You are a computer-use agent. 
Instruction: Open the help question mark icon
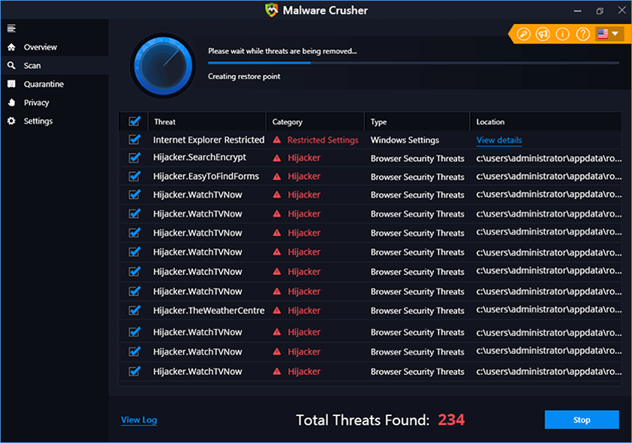(x=582, y=34)
